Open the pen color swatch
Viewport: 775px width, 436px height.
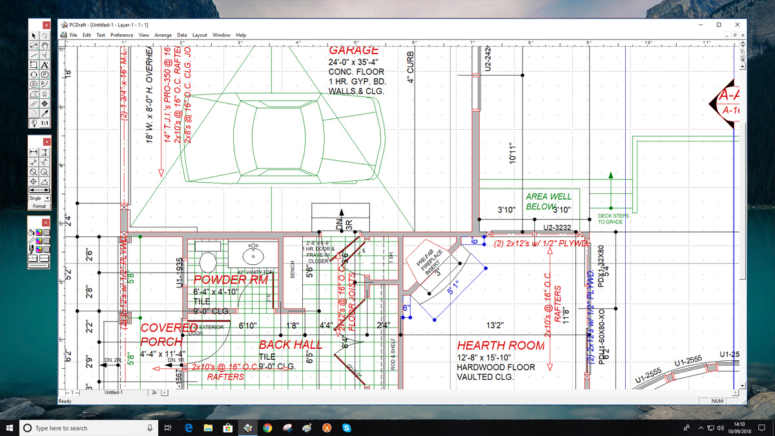pos(39,249)
